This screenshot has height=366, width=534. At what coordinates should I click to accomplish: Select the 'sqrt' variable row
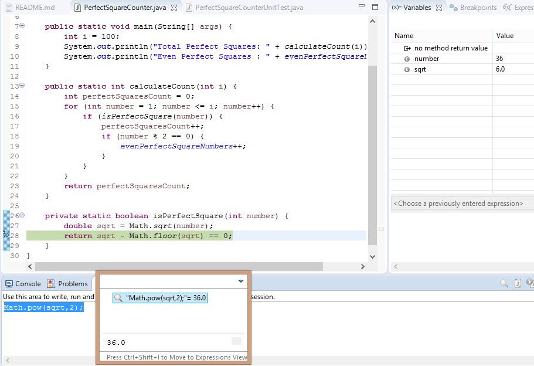[420, 69]
